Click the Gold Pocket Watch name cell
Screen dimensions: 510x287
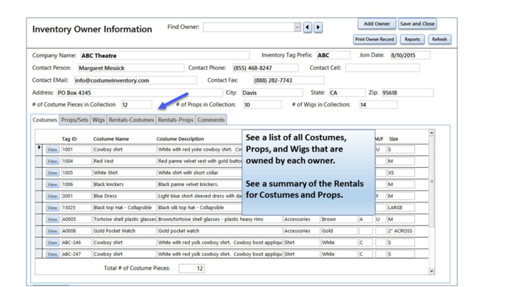124,231
